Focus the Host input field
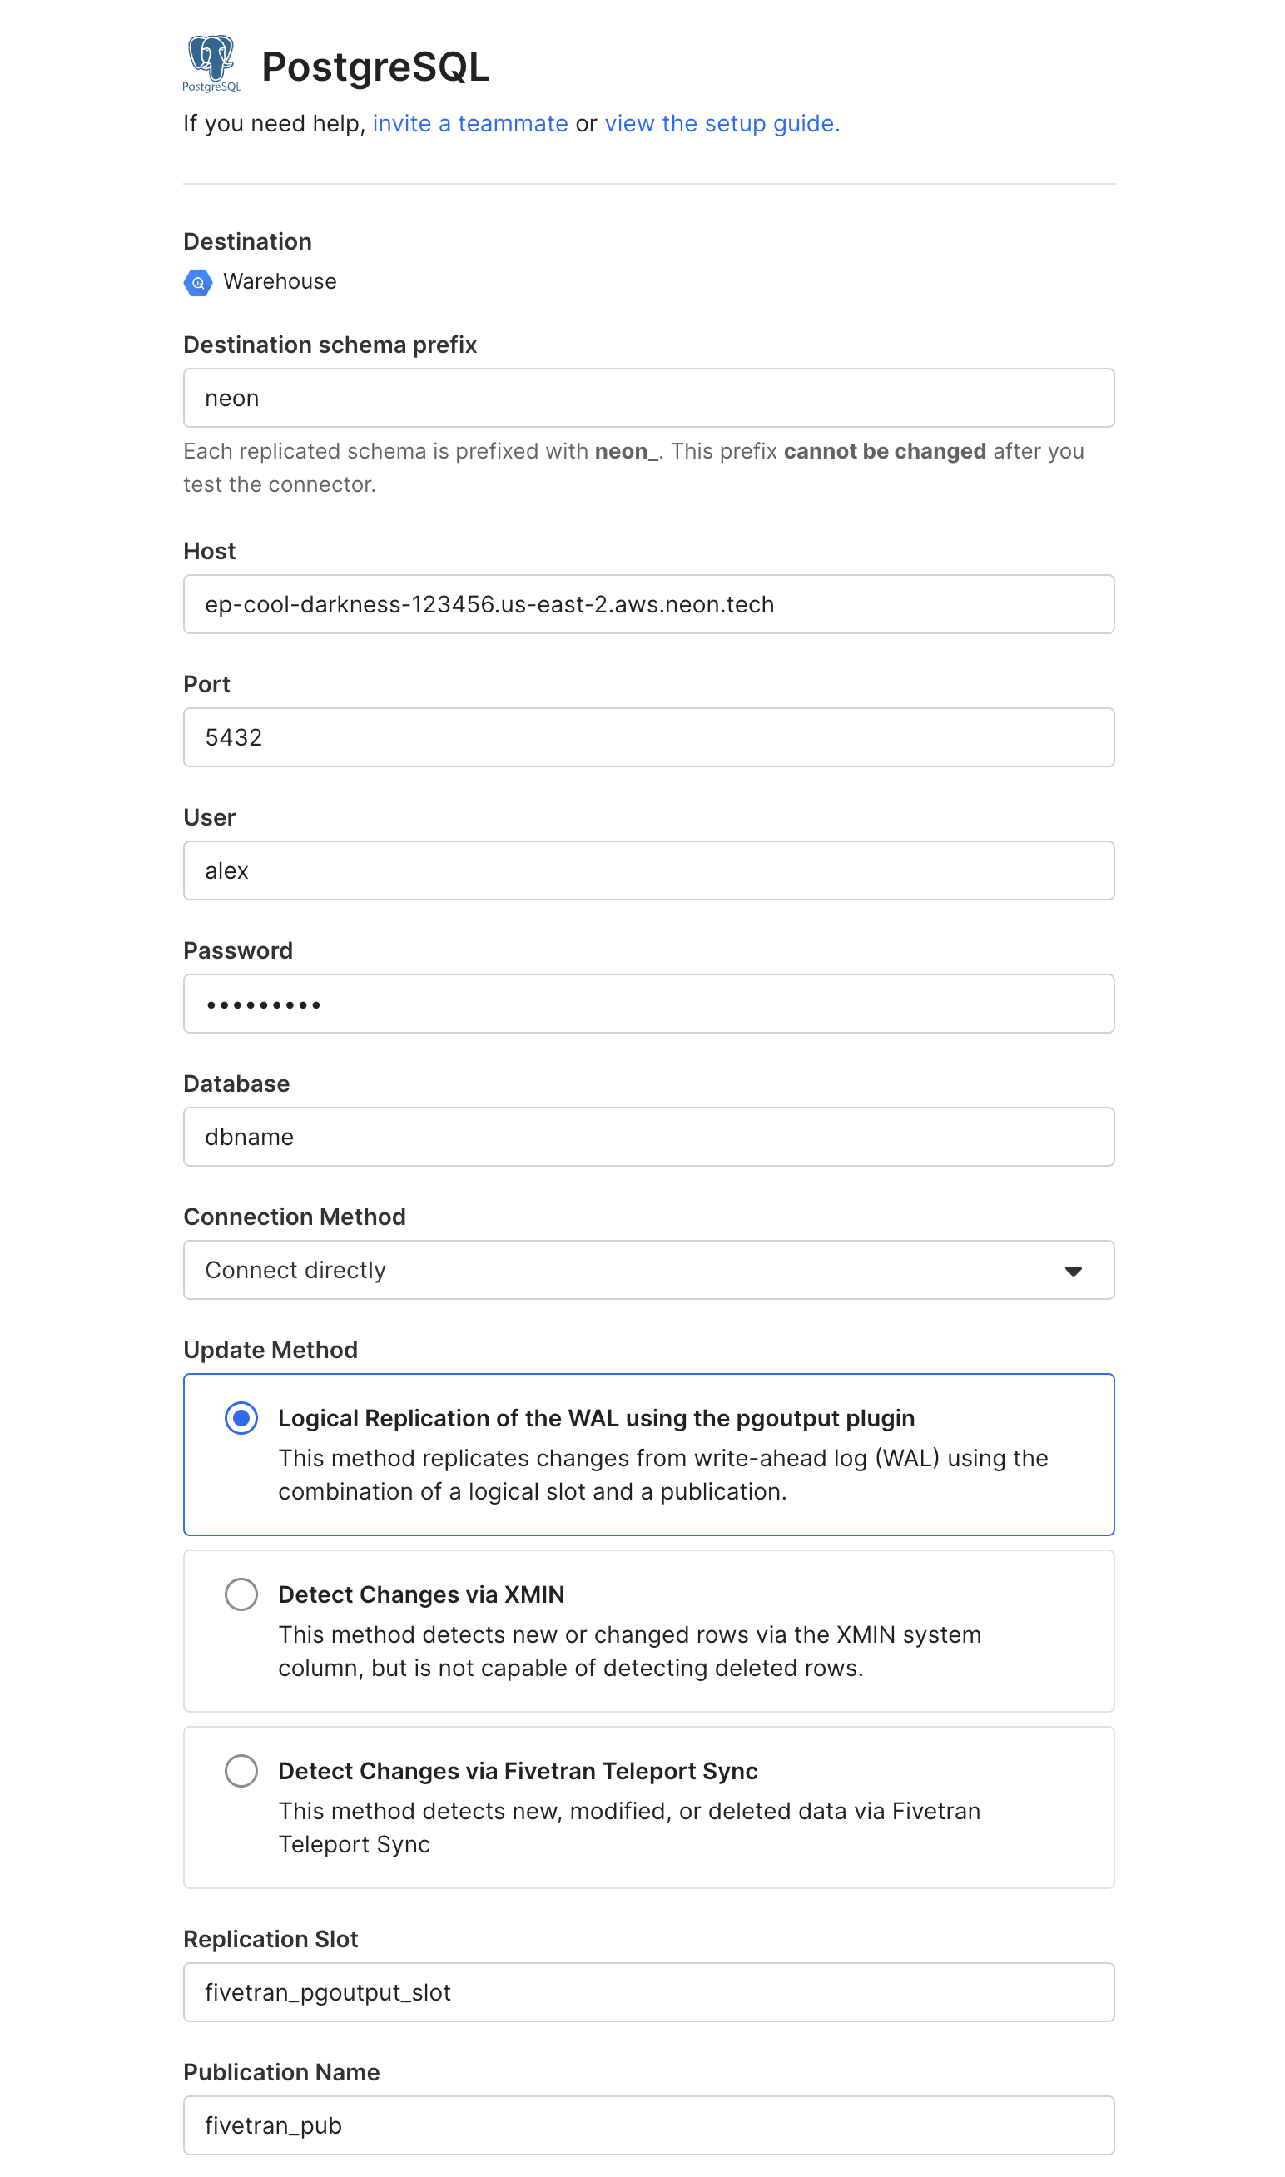The height and width of the screenshot is (2177, 1285). click(x=648, y=604)
